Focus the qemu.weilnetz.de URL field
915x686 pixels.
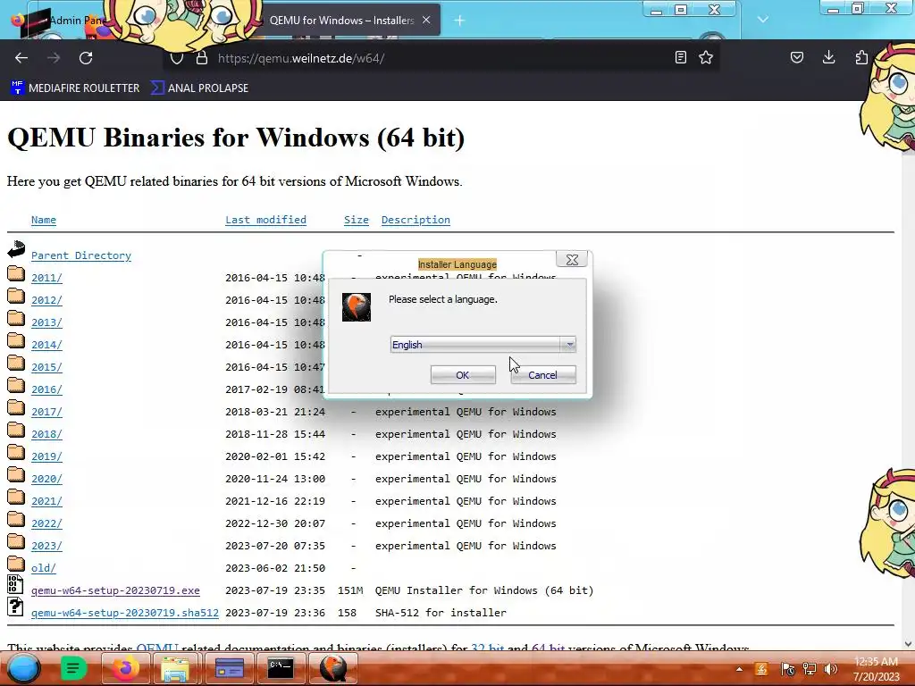[441, 58]
